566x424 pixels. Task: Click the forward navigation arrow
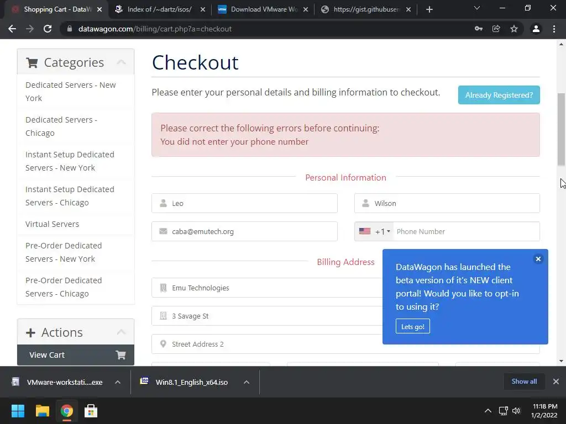30,29
